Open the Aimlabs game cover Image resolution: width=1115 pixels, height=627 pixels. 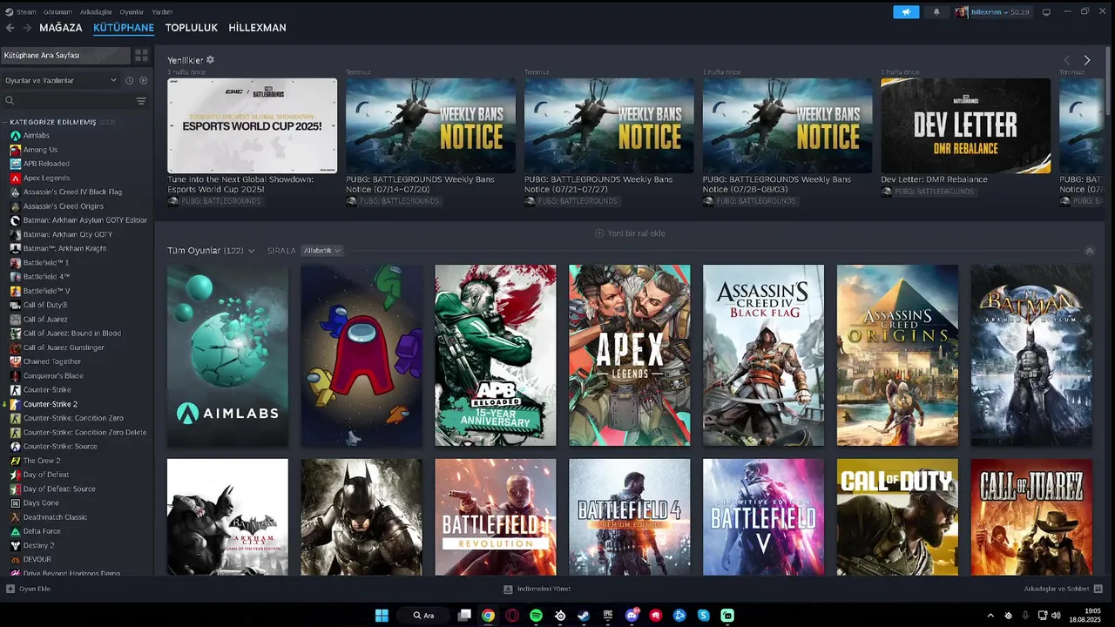point(227,355)
